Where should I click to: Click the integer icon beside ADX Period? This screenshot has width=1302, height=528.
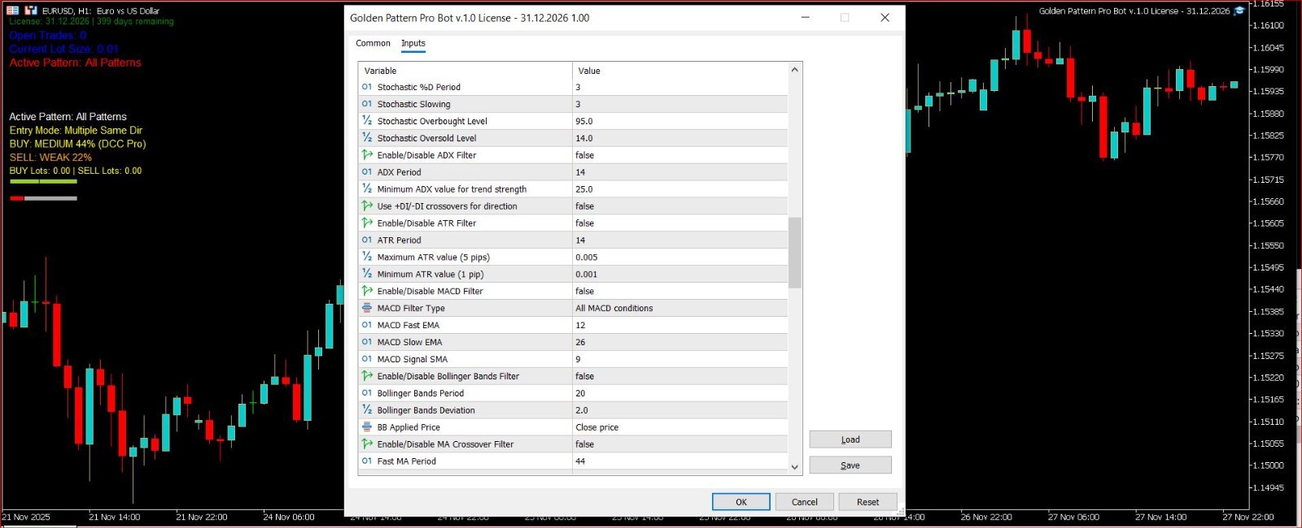pos(367,172)
